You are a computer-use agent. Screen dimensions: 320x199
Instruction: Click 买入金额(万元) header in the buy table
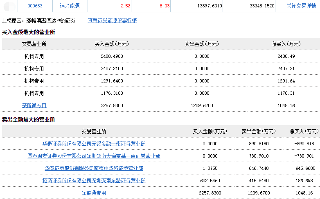click(112, 44)
